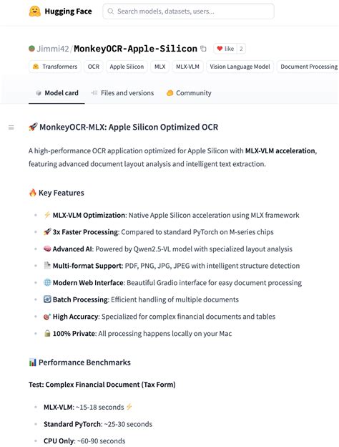Select the Apple Silicon tag

127,67
